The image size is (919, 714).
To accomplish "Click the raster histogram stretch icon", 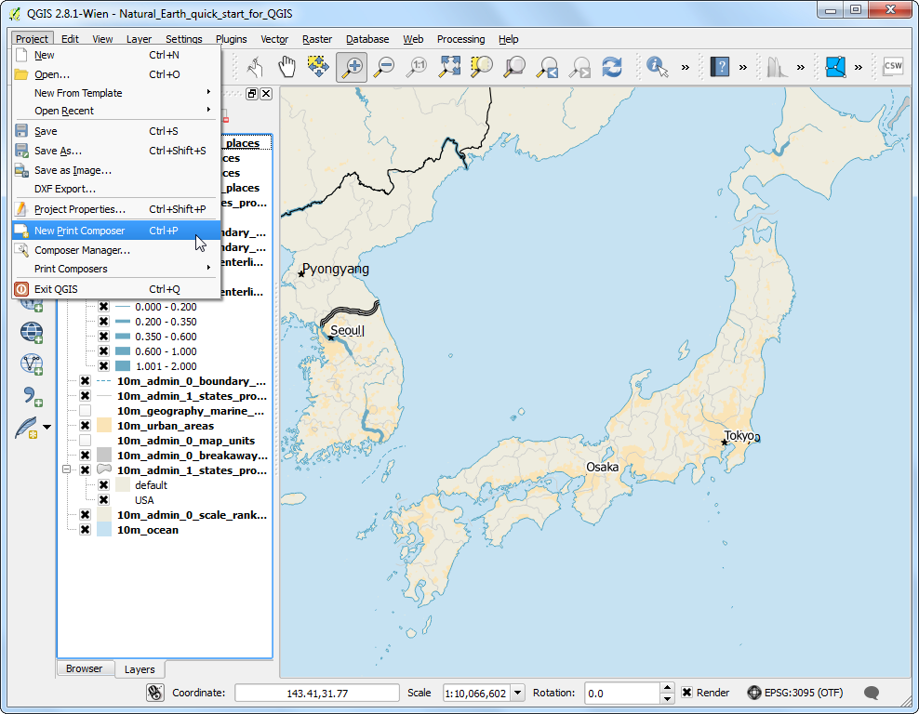I will [x=778, y=67].
